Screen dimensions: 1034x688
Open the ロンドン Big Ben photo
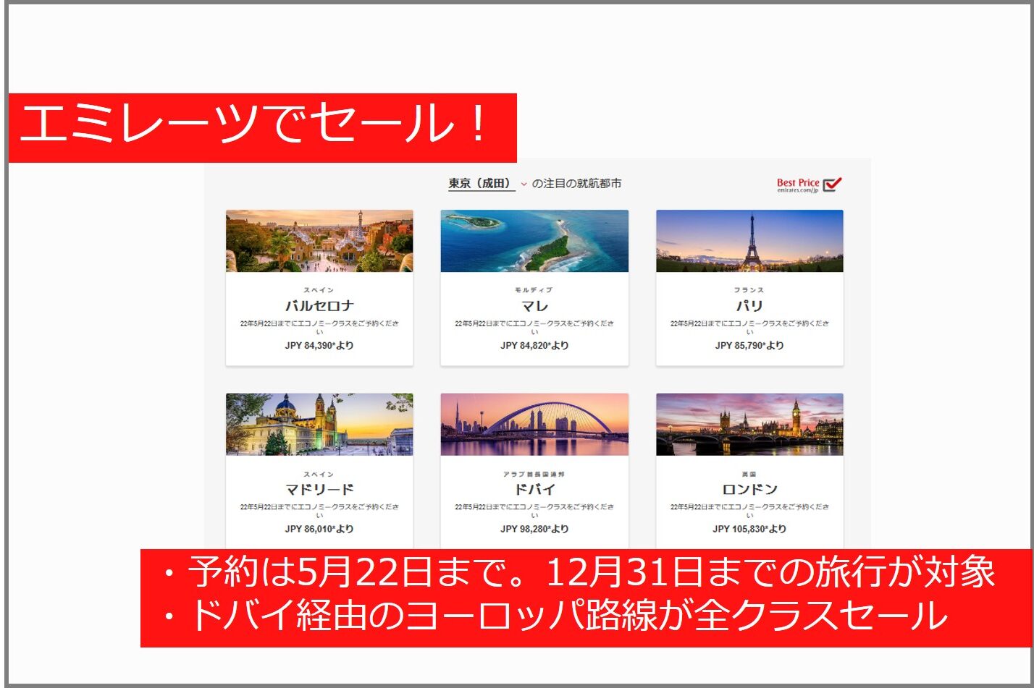pos(749,425)
